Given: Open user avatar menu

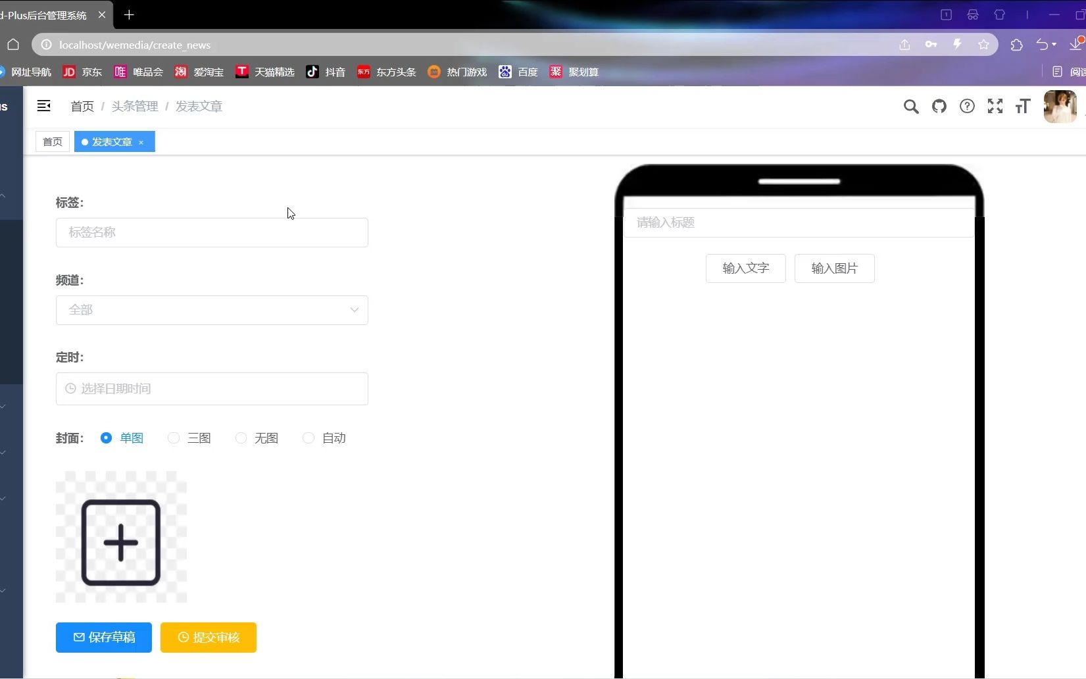Looking at the screenshot, I should 1060,107.
